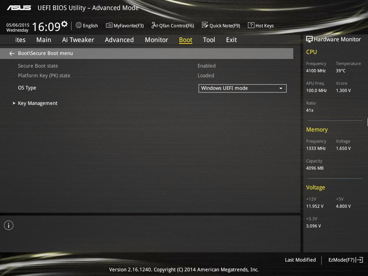Viewport: 368px width, 276px height.
Task: Click the 41x Ratio value
Action: (x=309, y=110)
